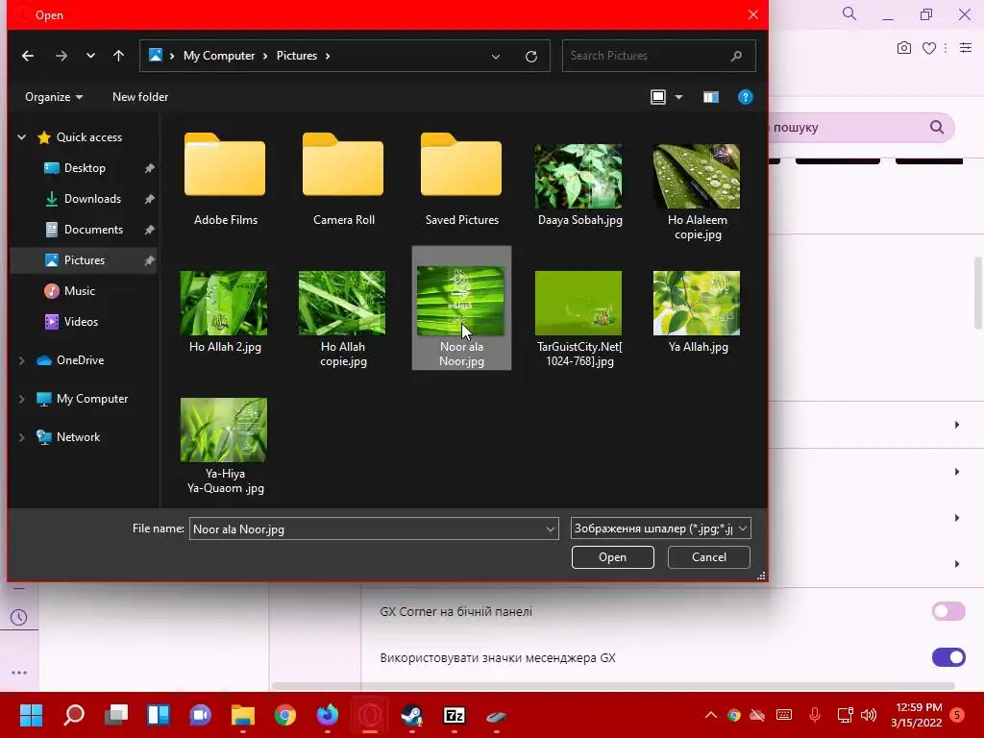The image size is (984, 738).
Task: Open dialog Help icon
Action: pyautogui.click(x=745, y=97)
